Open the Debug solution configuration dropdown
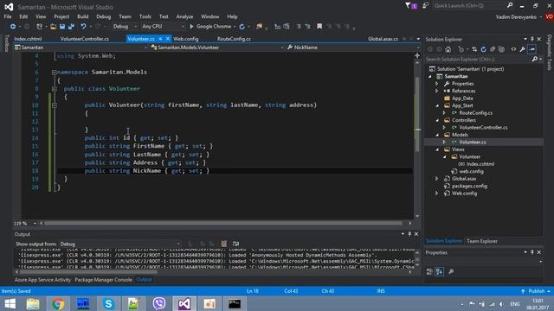This screenshot has width=554, height=311. click(125, 27)
